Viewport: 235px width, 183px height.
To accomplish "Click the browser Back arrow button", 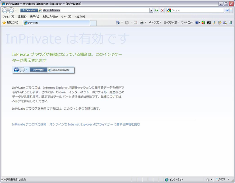I will point(5,10).
